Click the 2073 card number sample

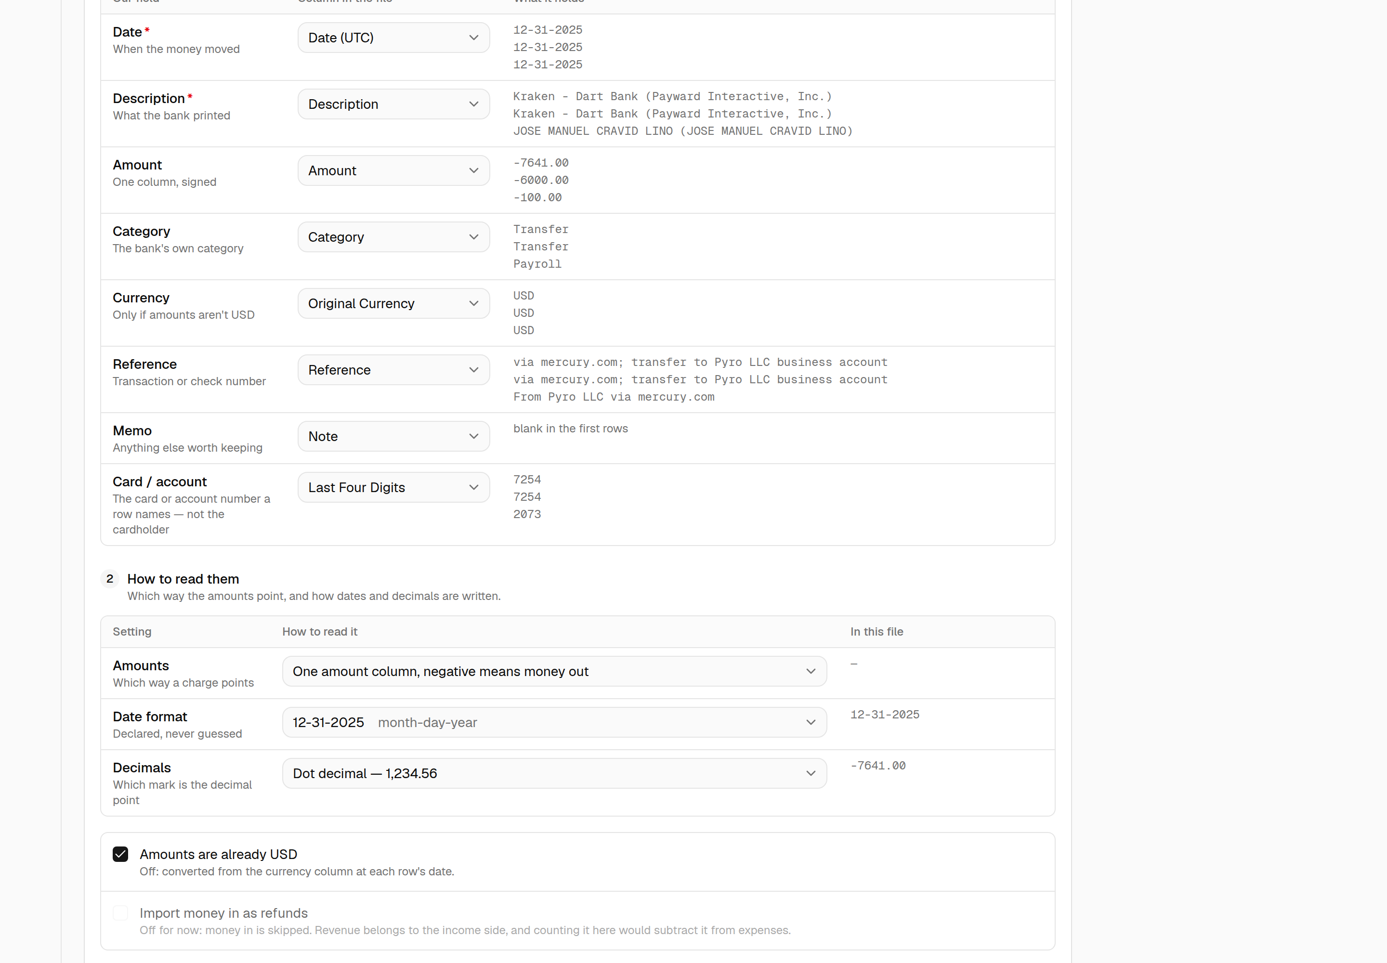(x=527, y=514)
